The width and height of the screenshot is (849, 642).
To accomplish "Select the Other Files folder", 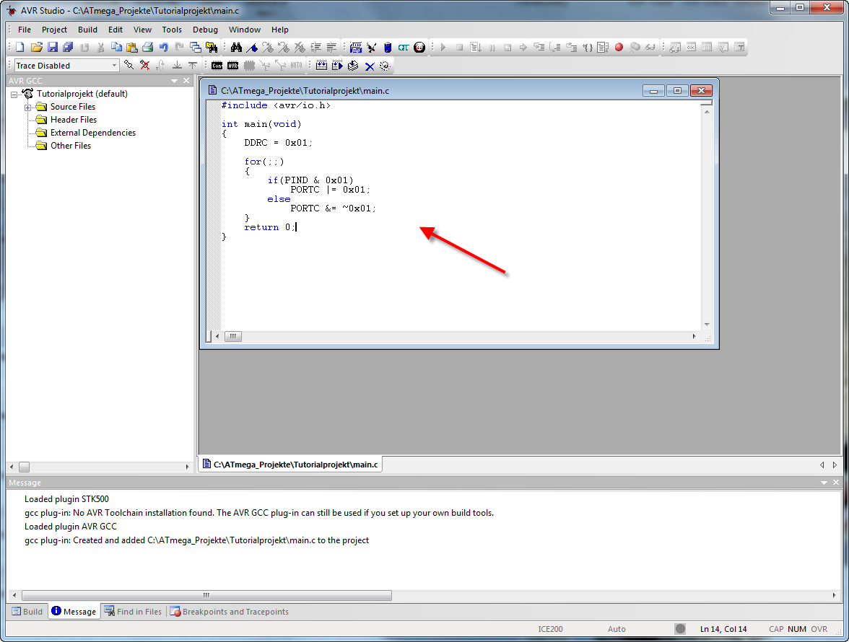I will (71, 146).
